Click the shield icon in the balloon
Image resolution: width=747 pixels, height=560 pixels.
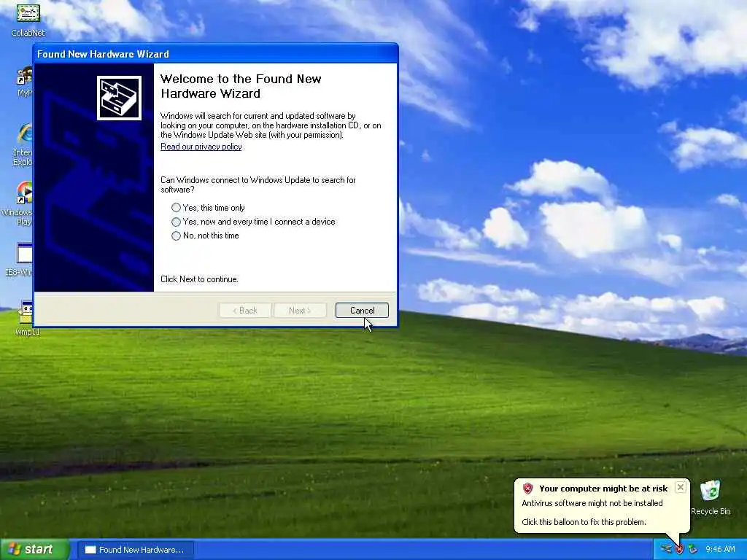coord(527,489)
